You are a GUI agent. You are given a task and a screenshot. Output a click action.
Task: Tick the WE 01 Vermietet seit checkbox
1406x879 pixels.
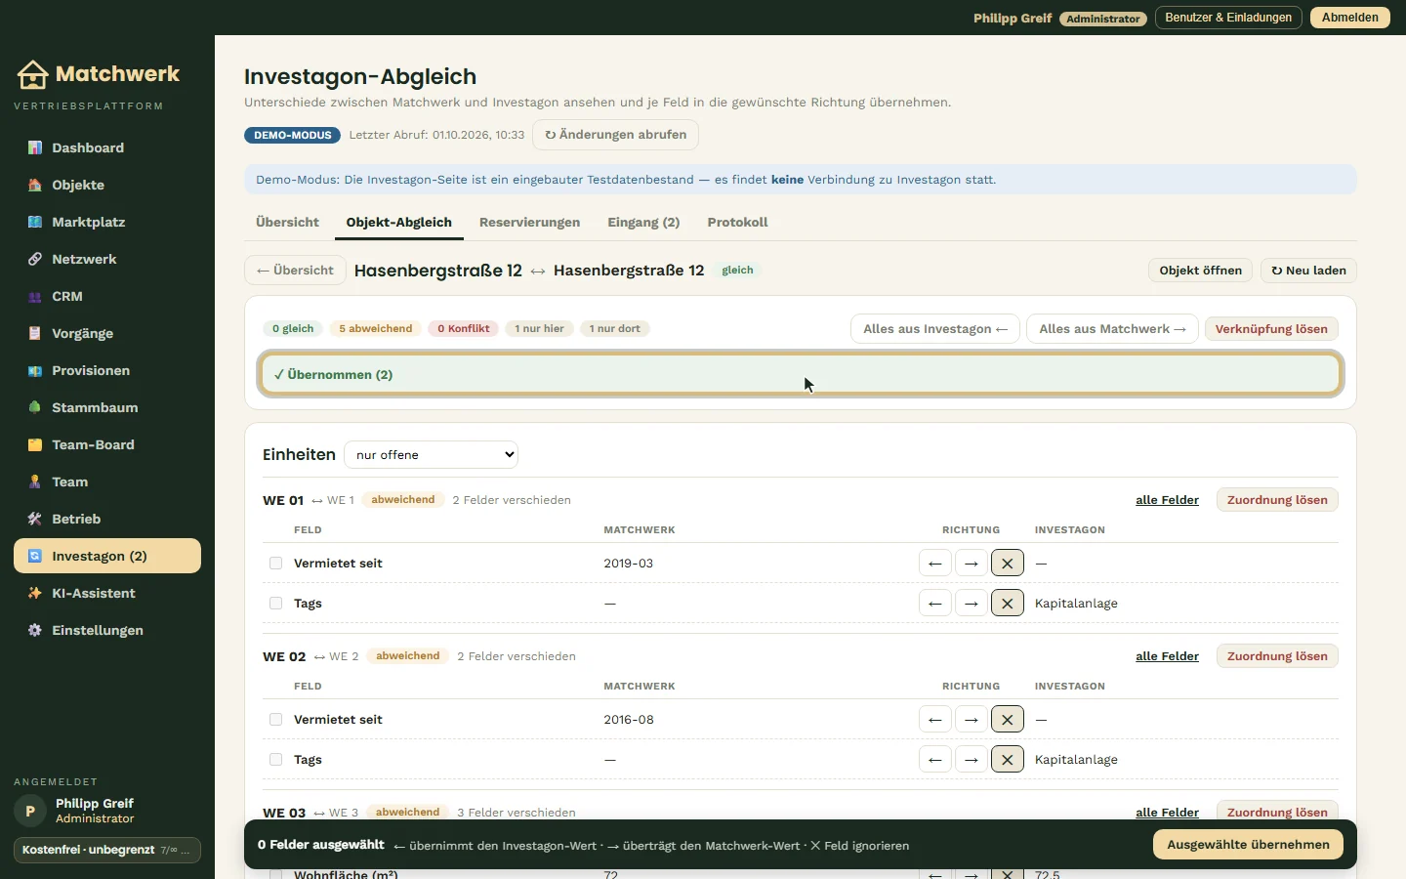pyautogui.click(x=276, y=564)
